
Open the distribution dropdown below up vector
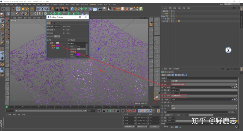point(204,108)
